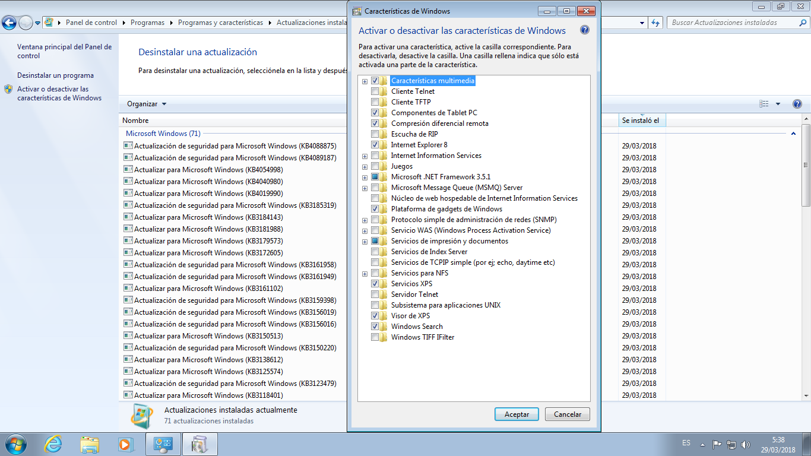This screenshot has height=456, width=811.
Task: Open Ventana principal del Panel de control link
Action: pyautogui.click(x=64, y=51)
